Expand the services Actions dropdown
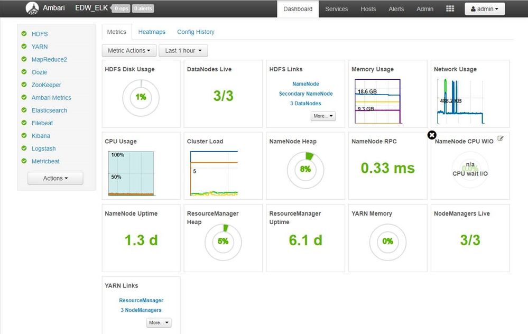 coord(55,178)
